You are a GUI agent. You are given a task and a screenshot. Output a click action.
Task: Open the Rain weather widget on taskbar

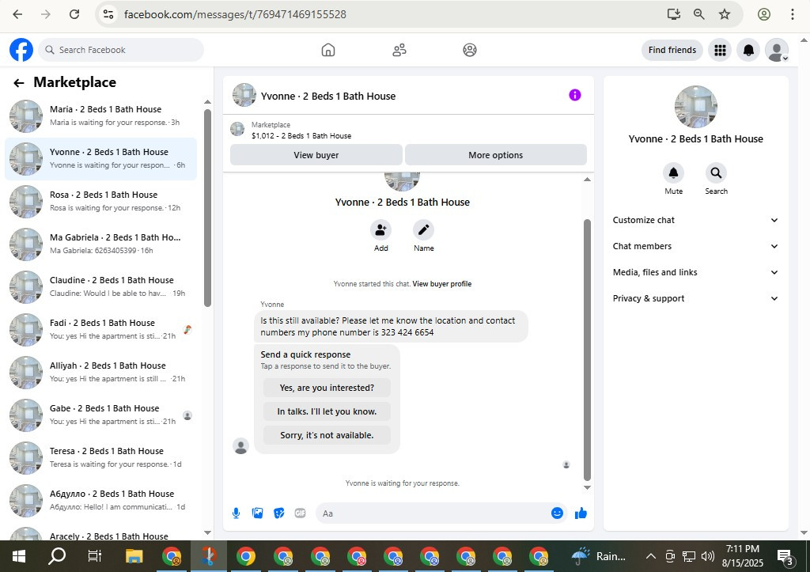(600, 556)
